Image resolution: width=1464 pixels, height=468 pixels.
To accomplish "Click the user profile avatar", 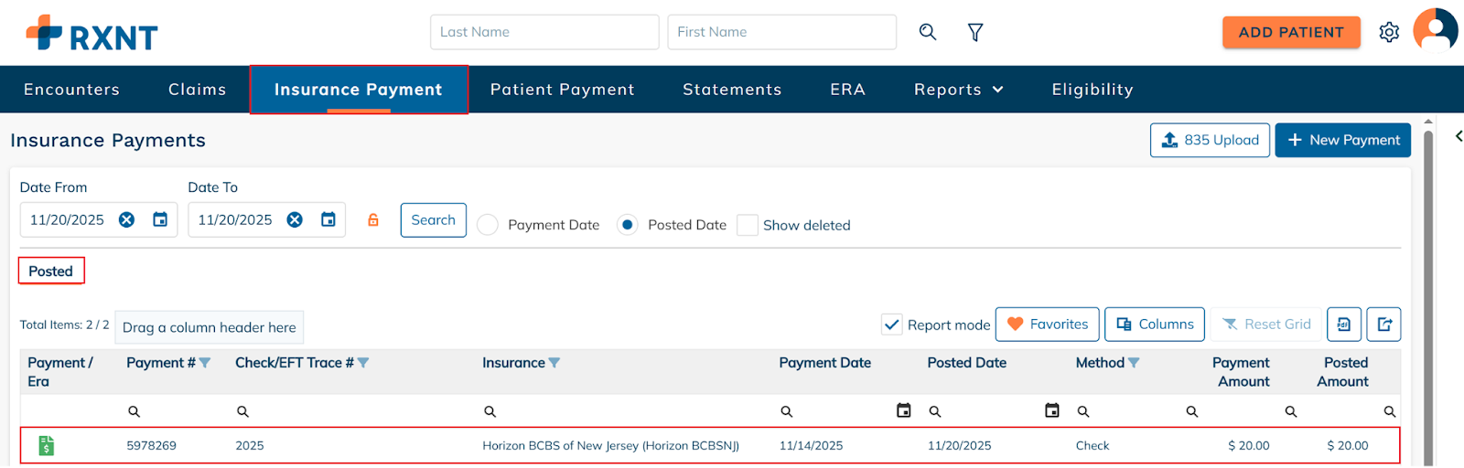I will [x=1435, y=31].
